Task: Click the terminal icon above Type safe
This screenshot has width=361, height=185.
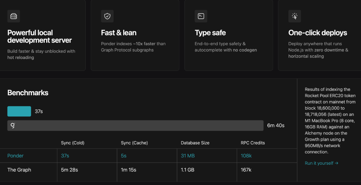Action: coord(201,16)
